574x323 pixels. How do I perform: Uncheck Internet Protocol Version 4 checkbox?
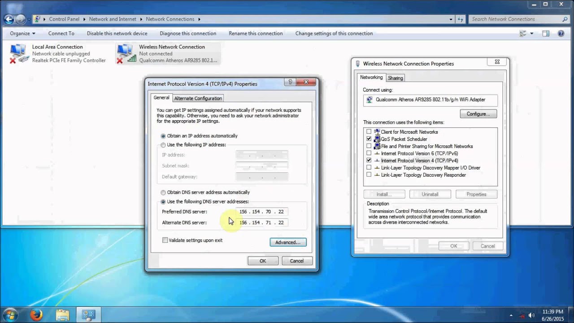click(x=369, y=160)
